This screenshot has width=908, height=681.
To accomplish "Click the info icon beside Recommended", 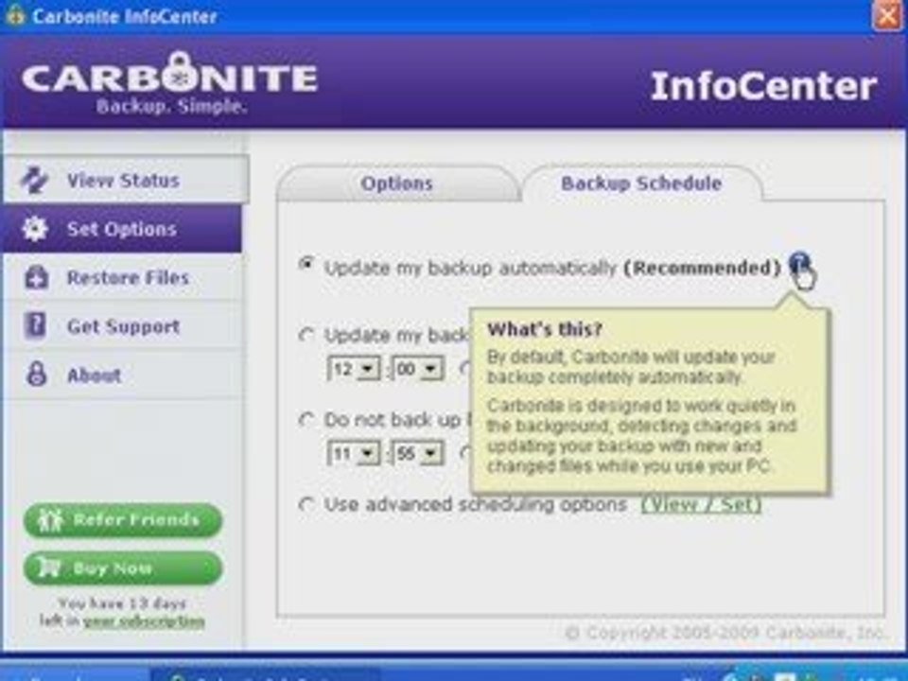I will click(x=799, y=264).
